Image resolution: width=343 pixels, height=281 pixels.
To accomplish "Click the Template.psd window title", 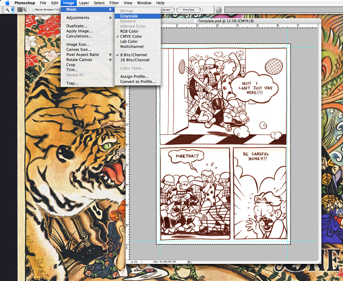I will pos(226,21).
